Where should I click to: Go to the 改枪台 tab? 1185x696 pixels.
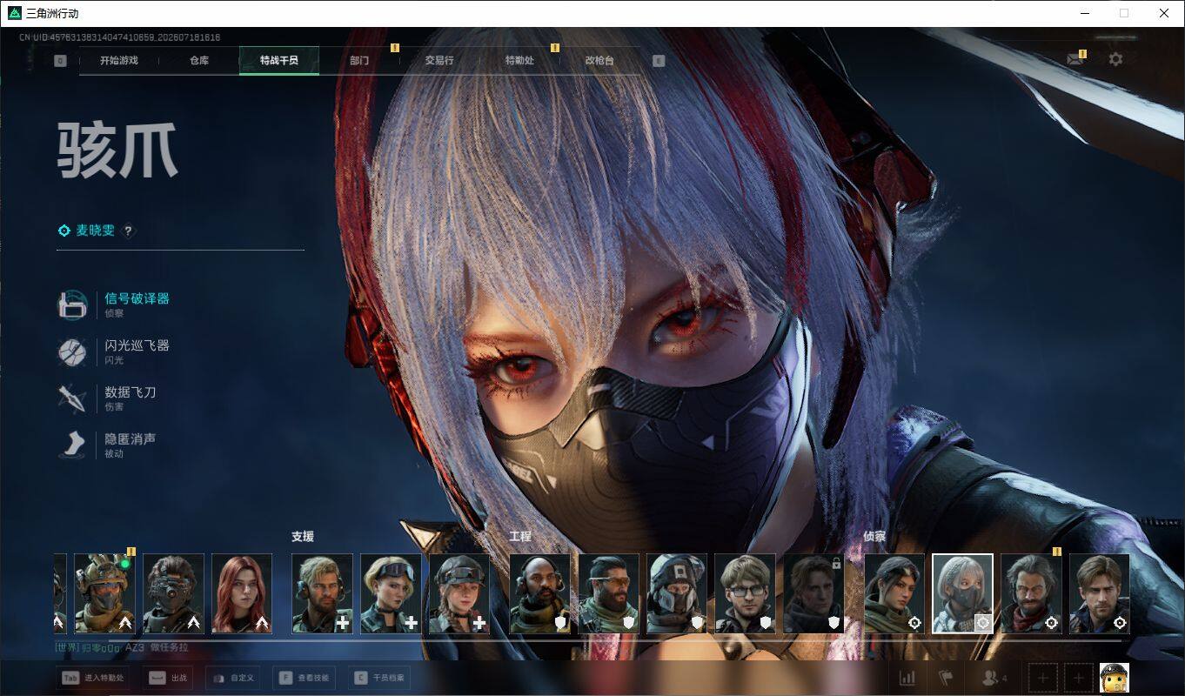click(x=599, y=61)
